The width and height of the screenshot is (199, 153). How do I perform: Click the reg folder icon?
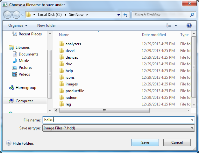tap(61, 104)
